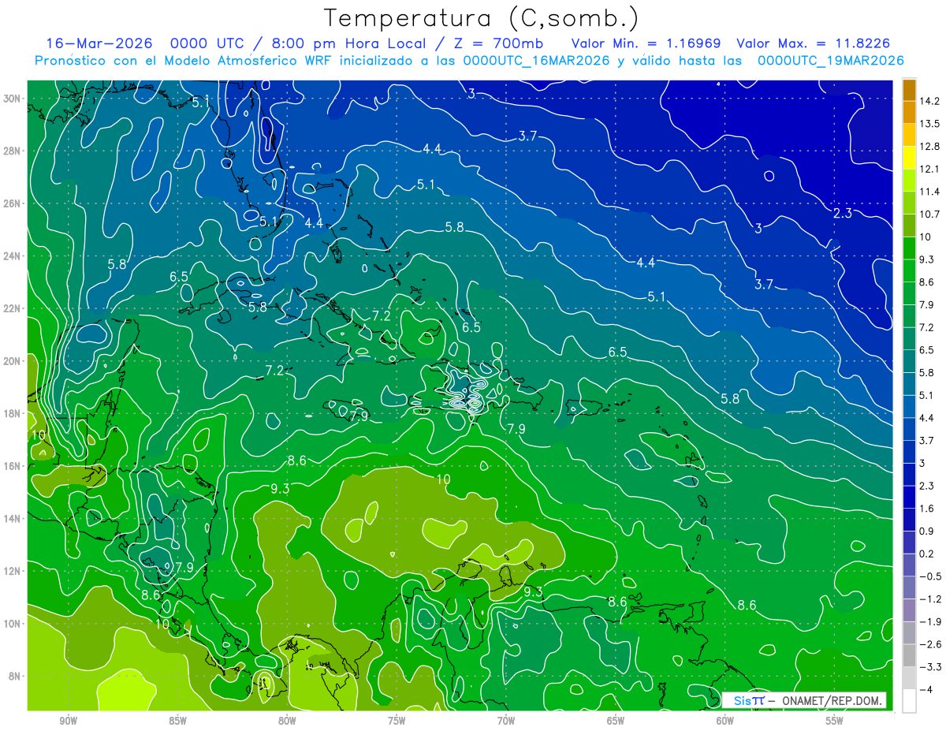This screenshot has height=731, width=946.
Task: Click the "8:00 pm Hora Local" text
Action: tap(350, 43)
